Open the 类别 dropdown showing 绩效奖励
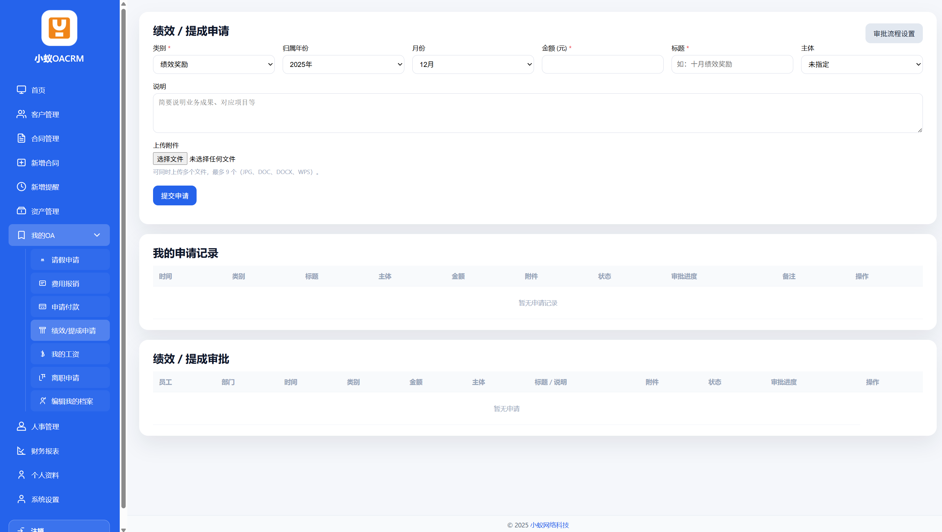Image resolution: width=942 pixels, height=532 pixels. pos(213,64)
